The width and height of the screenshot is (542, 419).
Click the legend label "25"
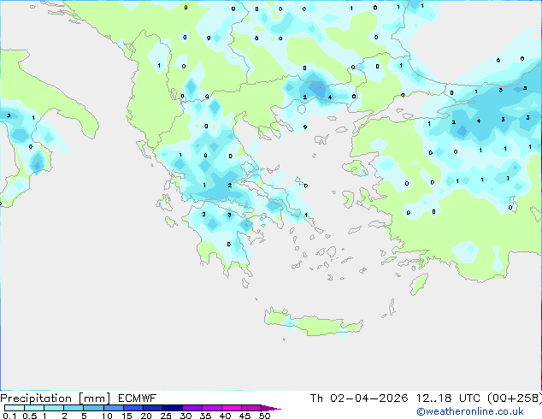point(166,416)
